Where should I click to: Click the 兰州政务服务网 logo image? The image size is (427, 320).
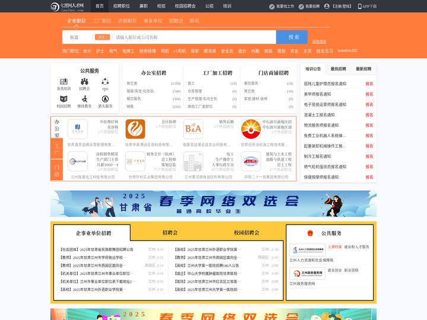tap(307, 273)
